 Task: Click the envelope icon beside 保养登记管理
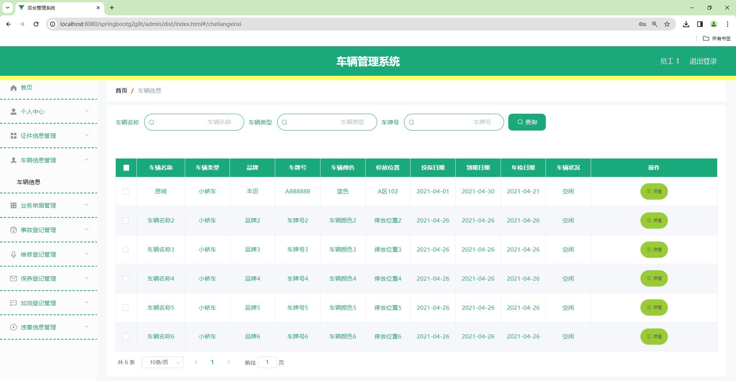(13, 278)
